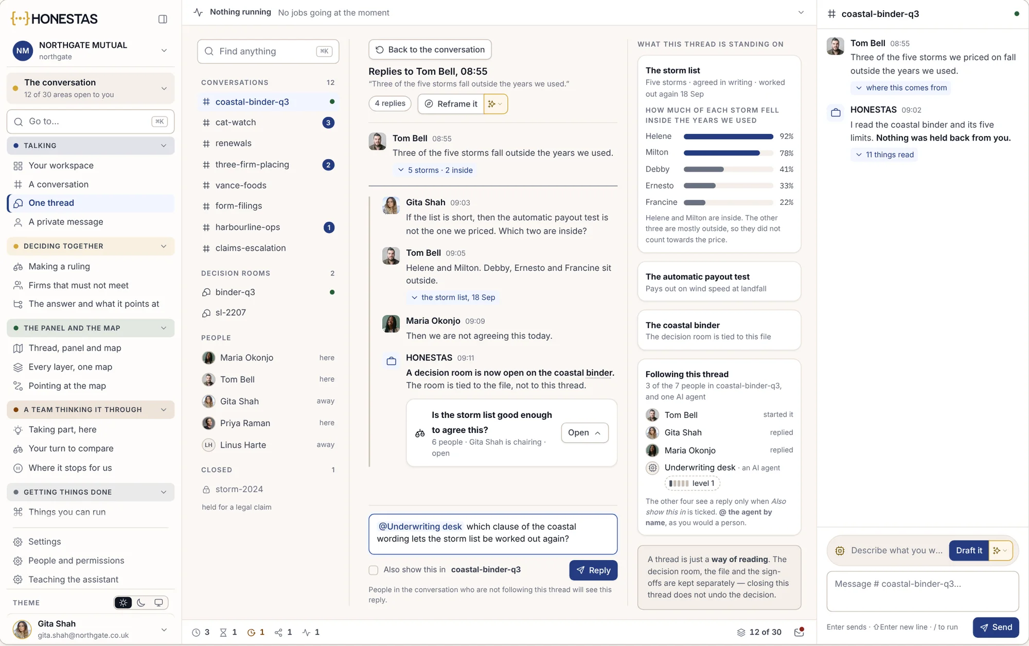This screenshot has height=646, width=1029.
Task: Click the orange timer counter in status bar
Action: (256, 632)
